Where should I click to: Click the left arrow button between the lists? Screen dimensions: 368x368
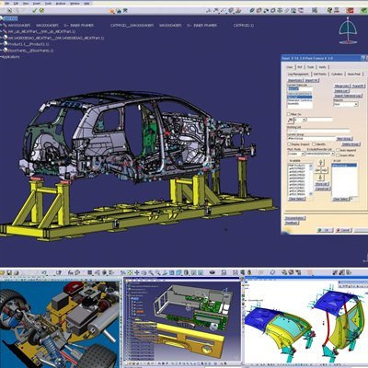pyautogui.click(x=317, y=170)
